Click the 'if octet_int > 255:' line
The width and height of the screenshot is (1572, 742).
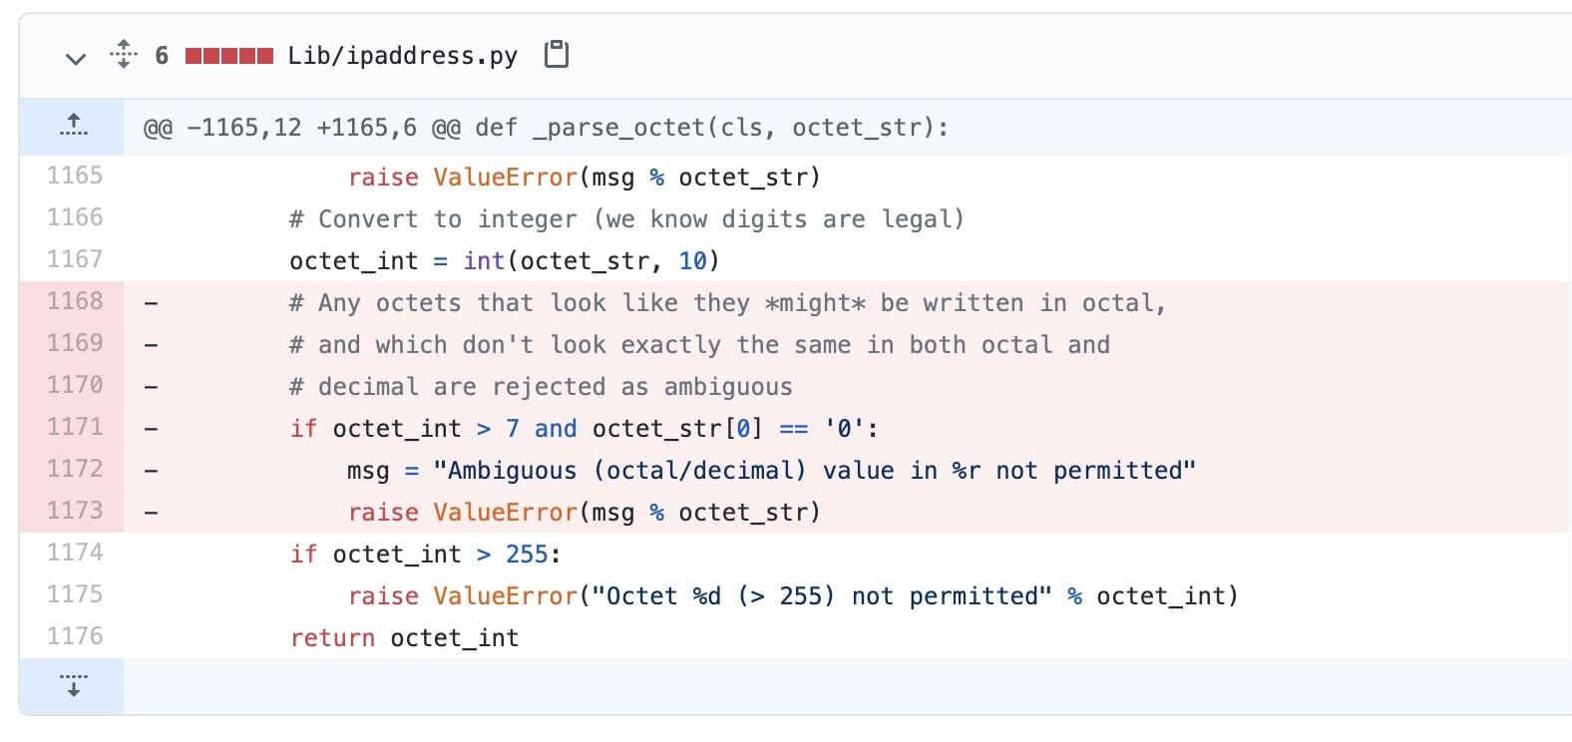point(426,554)
